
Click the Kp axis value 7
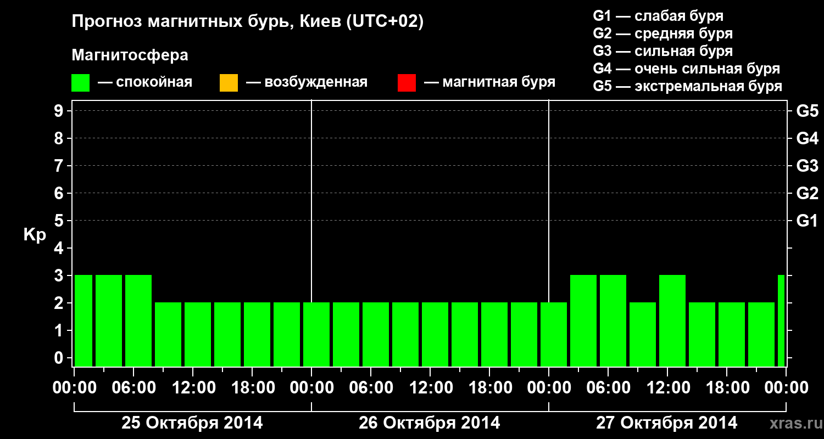(60, 166)
